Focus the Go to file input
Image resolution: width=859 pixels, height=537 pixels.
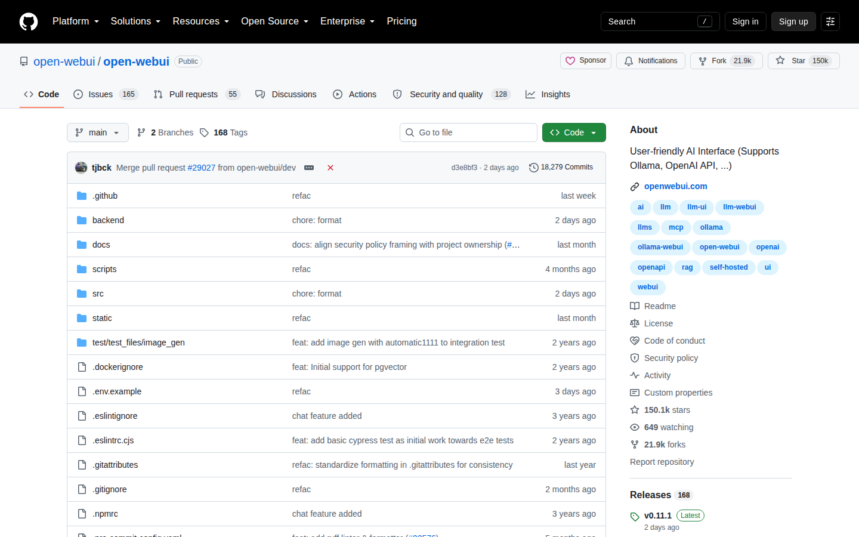pos(468,132)
